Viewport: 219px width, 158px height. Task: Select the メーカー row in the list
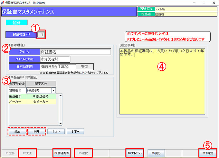coord(33,101)
